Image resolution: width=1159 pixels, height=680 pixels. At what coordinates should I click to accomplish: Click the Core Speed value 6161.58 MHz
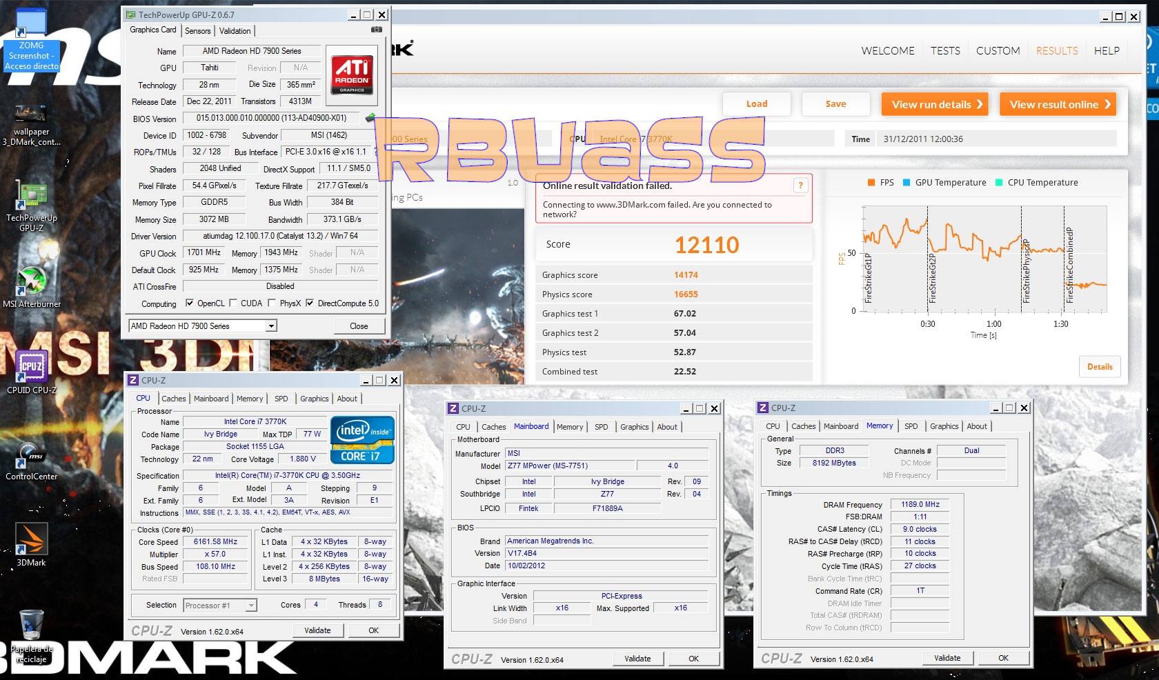point(215,542)
